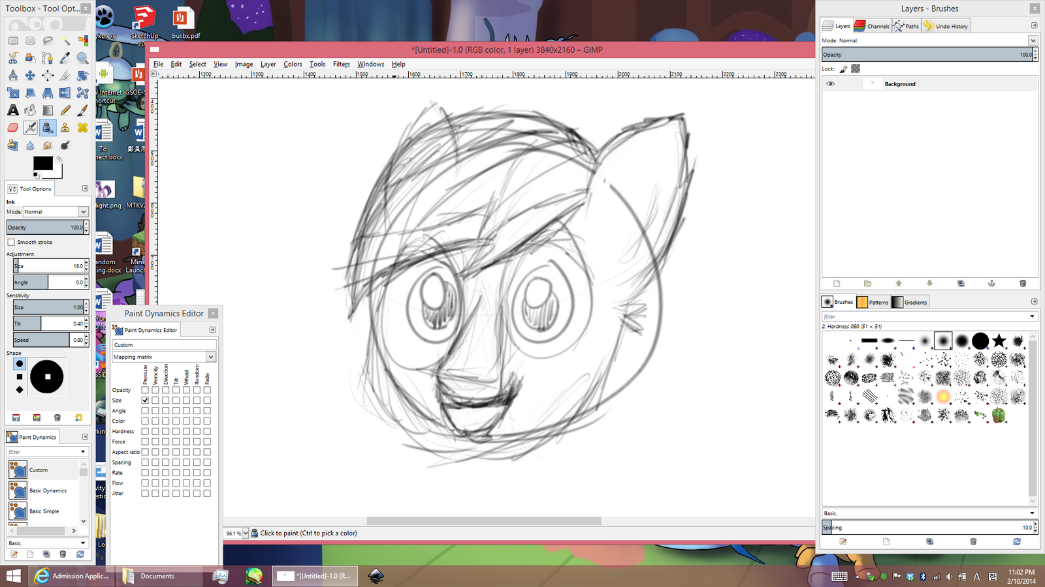This screenshot has height=587, width=1045.
Task: Select the Heal bandage tool
Action: click(82, 128)
